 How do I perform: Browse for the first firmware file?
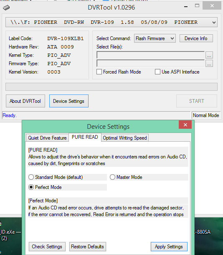209,55
